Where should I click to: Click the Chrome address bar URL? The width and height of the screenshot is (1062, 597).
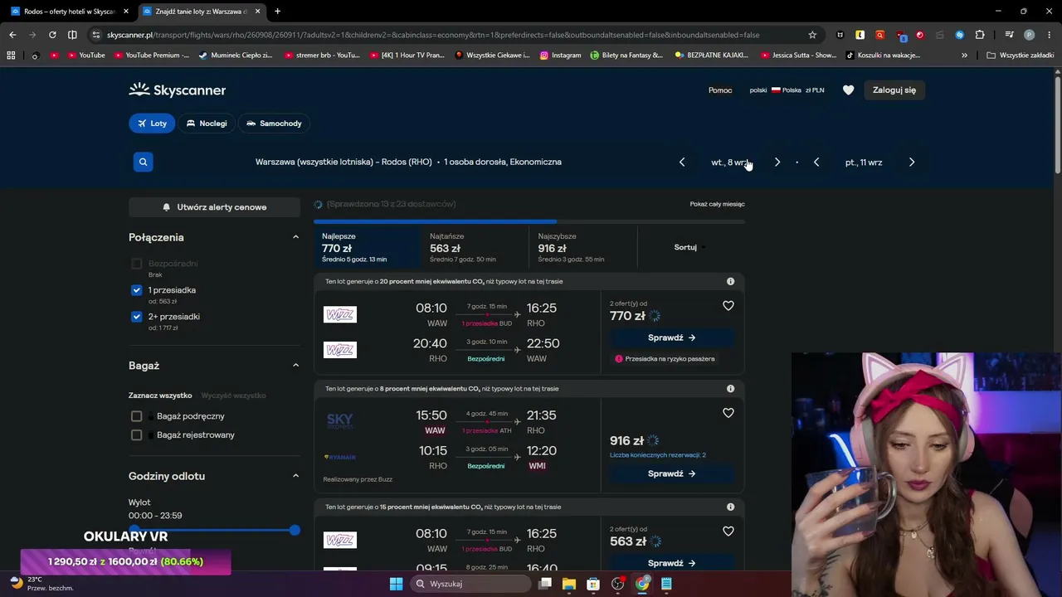433,35
